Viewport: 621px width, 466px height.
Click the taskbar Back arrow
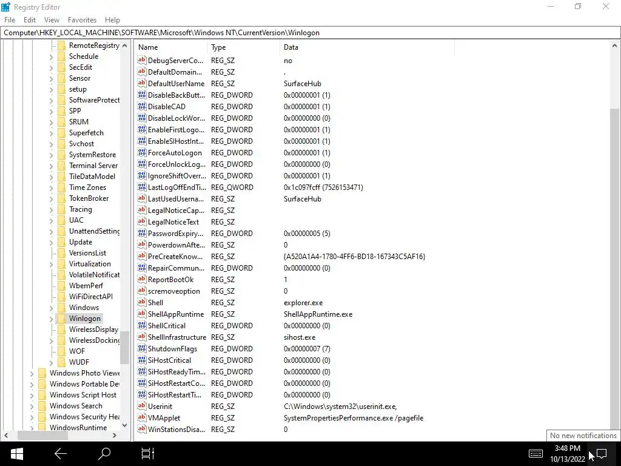click(x=60, y=454)
